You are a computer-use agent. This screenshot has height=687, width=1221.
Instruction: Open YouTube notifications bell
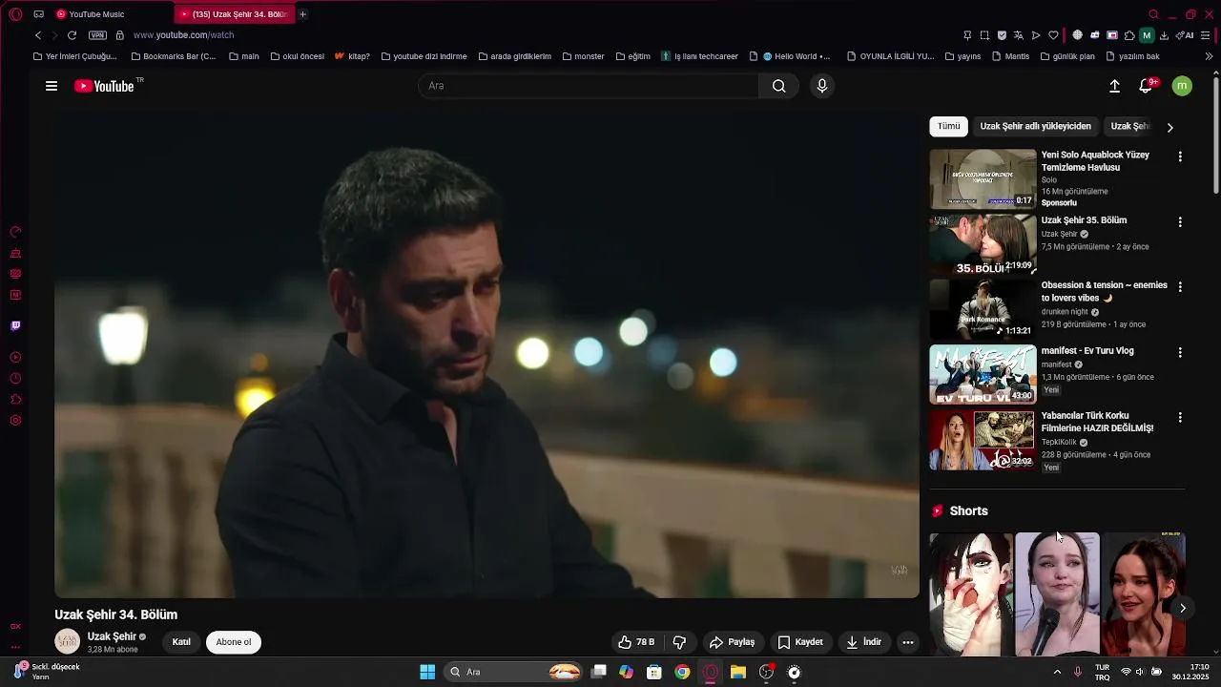[1146, 86]
